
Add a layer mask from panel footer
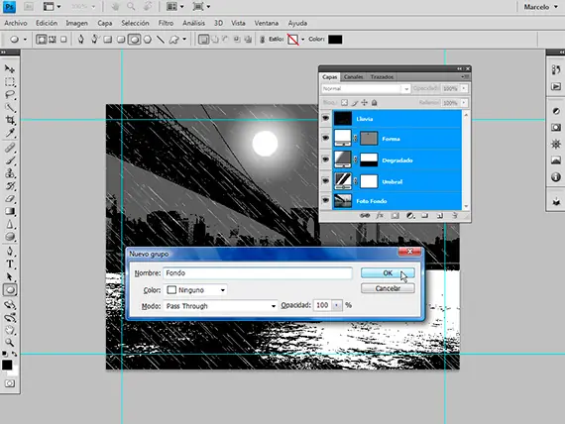[x=395, y=215]
